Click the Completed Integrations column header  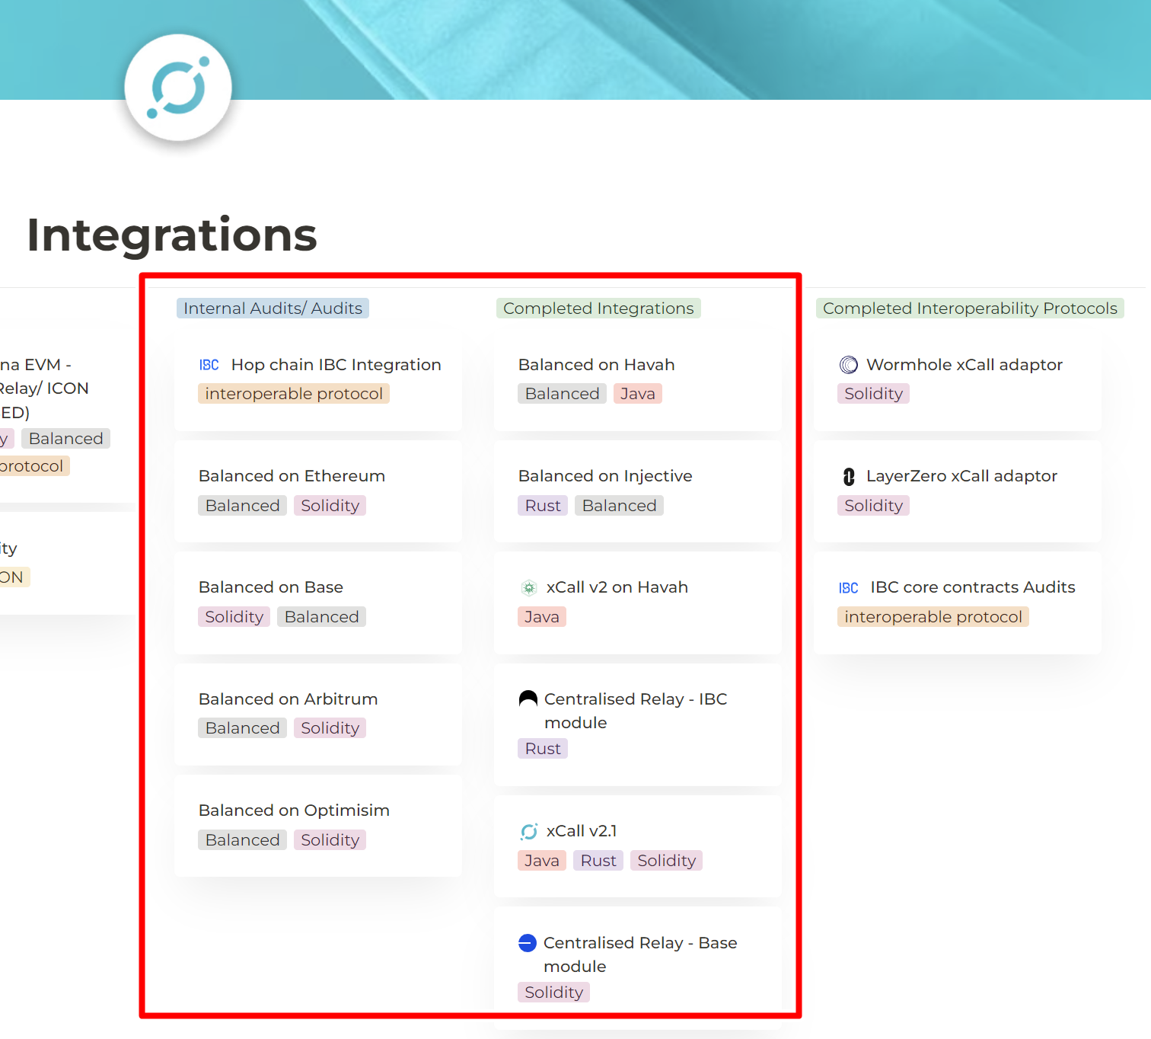click(598, 309)
